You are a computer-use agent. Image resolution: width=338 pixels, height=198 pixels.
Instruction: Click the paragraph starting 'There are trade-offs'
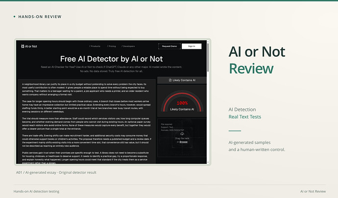[87, 141]
